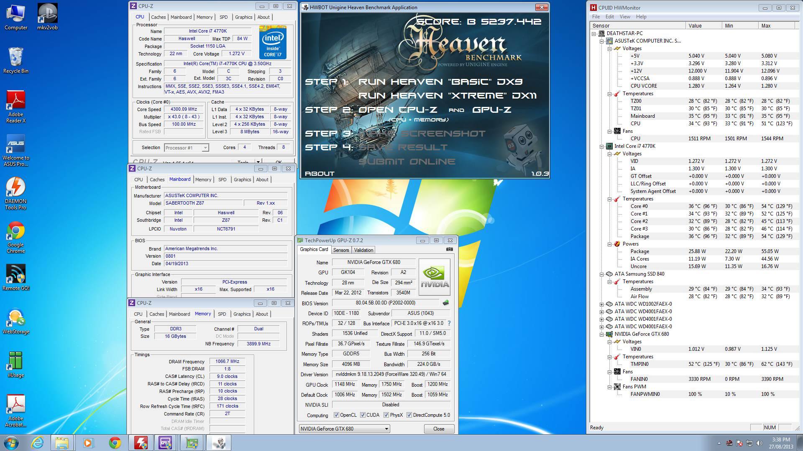
Task: Click the taskbar clock showing 3:38 PM
Action: point(781,443)
